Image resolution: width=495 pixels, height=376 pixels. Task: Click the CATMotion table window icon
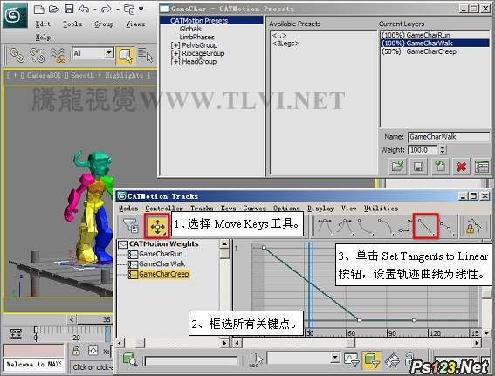481,167
